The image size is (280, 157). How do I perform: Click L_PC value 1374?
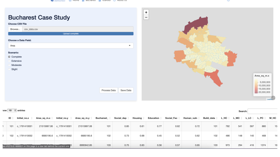[x=263, y=145]
